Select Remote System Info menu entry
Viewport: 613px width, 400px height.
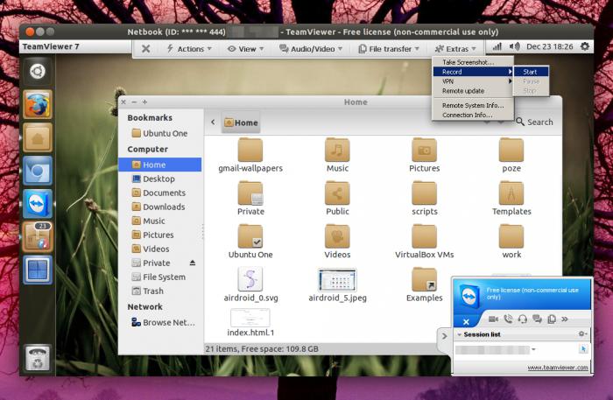click(473, 105)
